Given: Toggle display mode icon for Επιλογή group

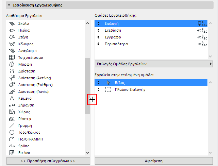Looking at the screenshot, I should 202,23.
